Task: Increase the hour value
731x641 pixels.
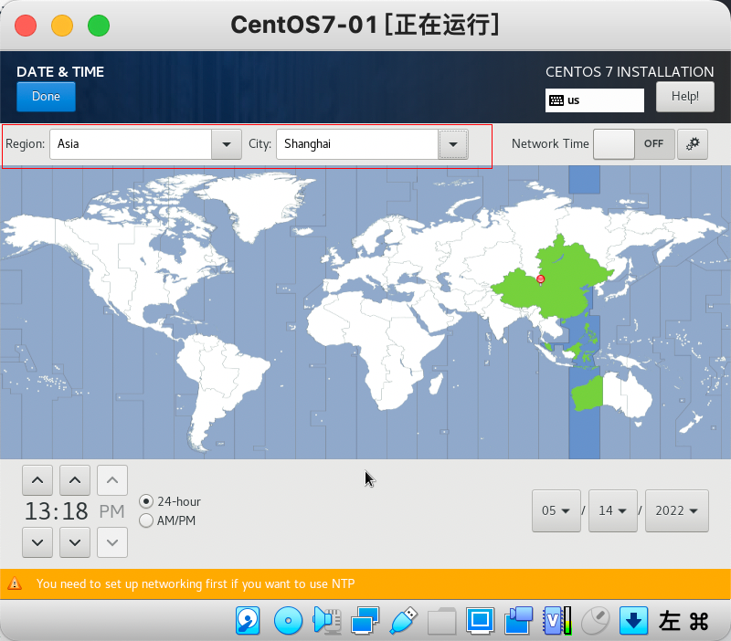Action: tap(37, 479)
